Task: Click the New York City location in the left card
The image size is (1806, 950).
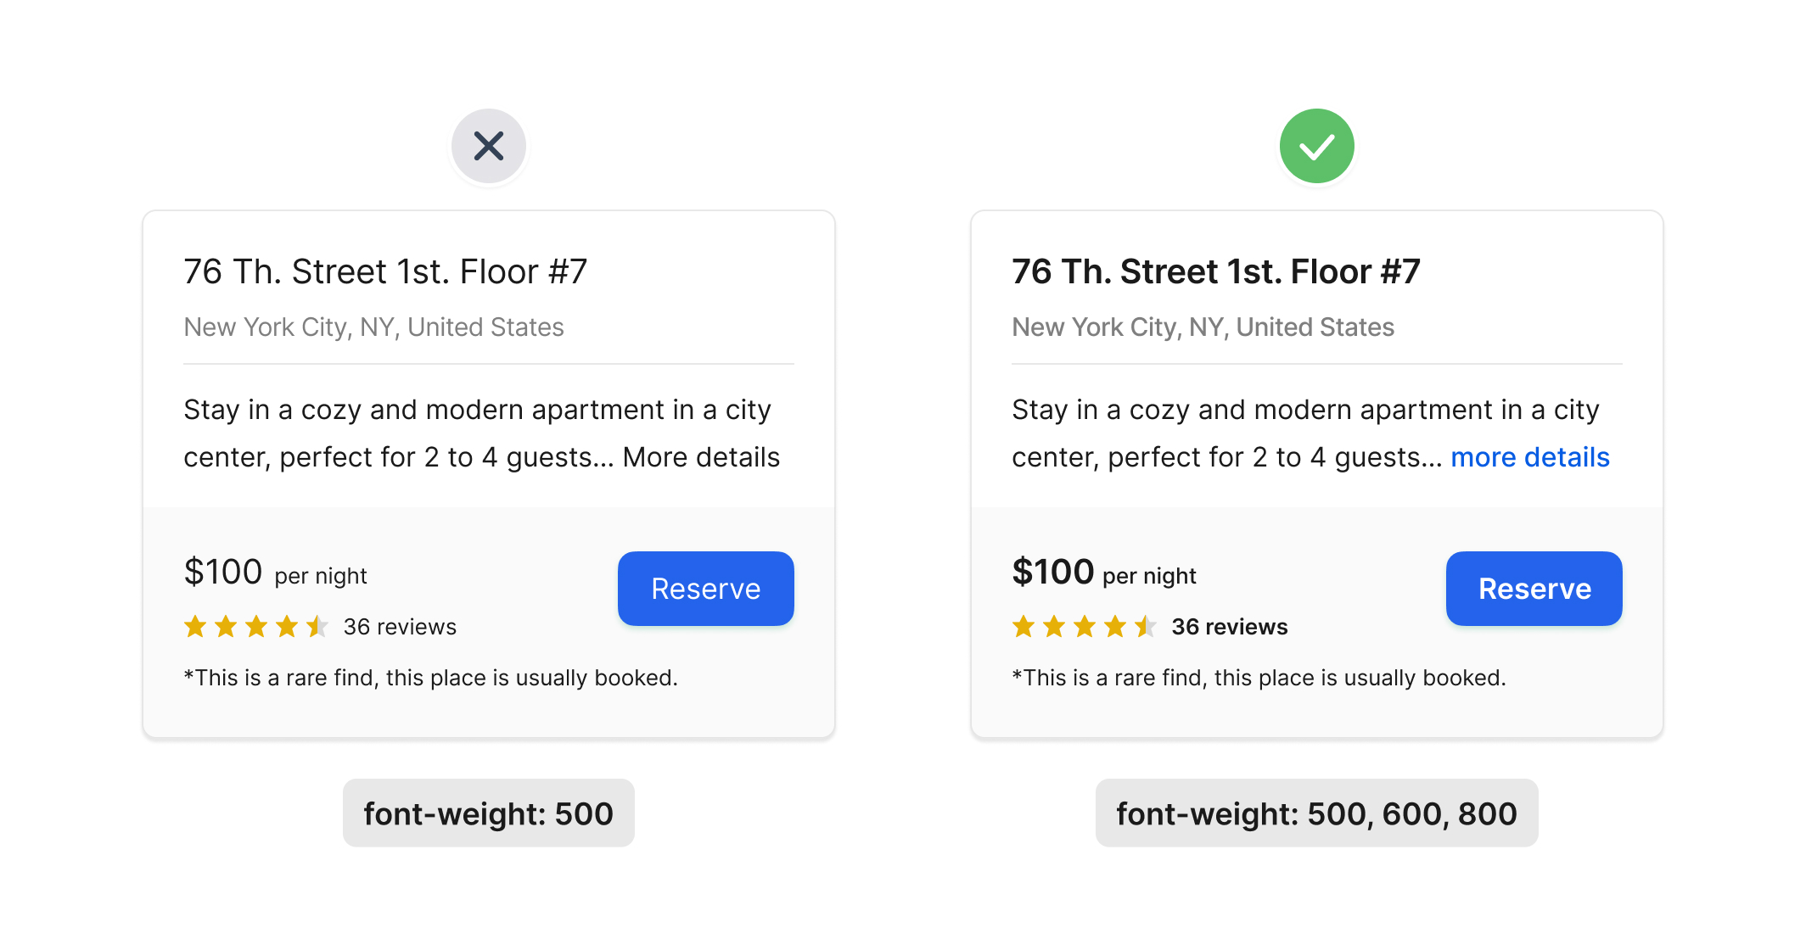Action: [x=373, y=327]
